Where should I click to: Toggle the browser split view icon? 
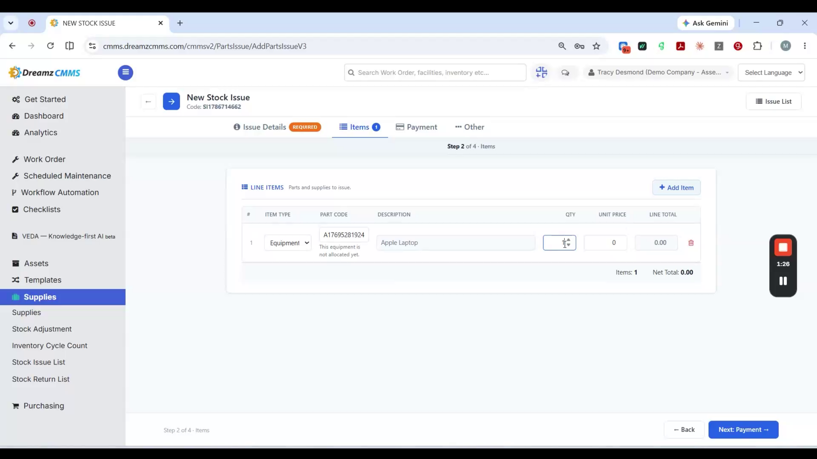click(69, 46)
